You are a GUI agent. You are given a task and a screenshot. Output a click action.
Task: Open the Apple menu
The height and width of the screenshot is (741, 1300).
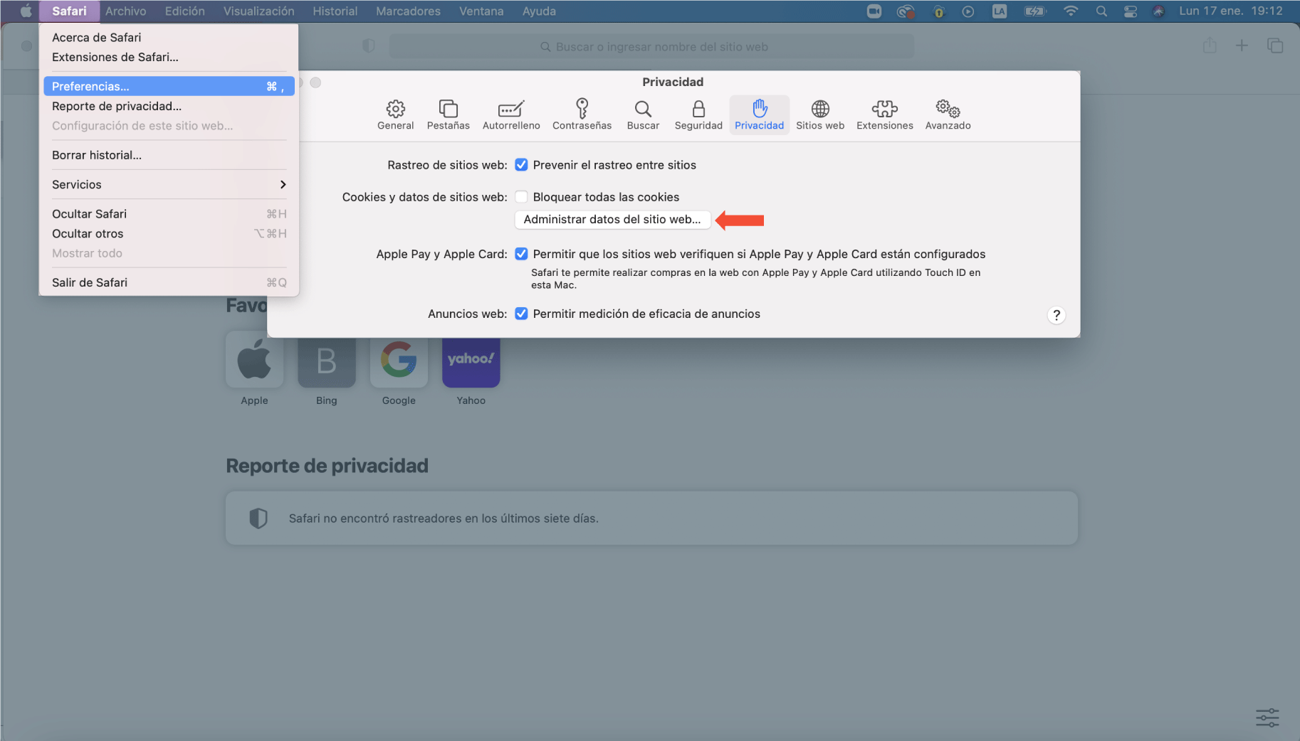[x=26, y=11]
